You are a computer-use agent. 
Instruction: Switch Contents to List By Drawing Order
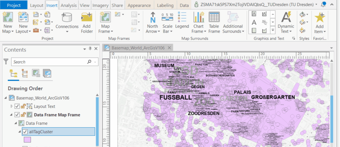click(x=13, y=73)
